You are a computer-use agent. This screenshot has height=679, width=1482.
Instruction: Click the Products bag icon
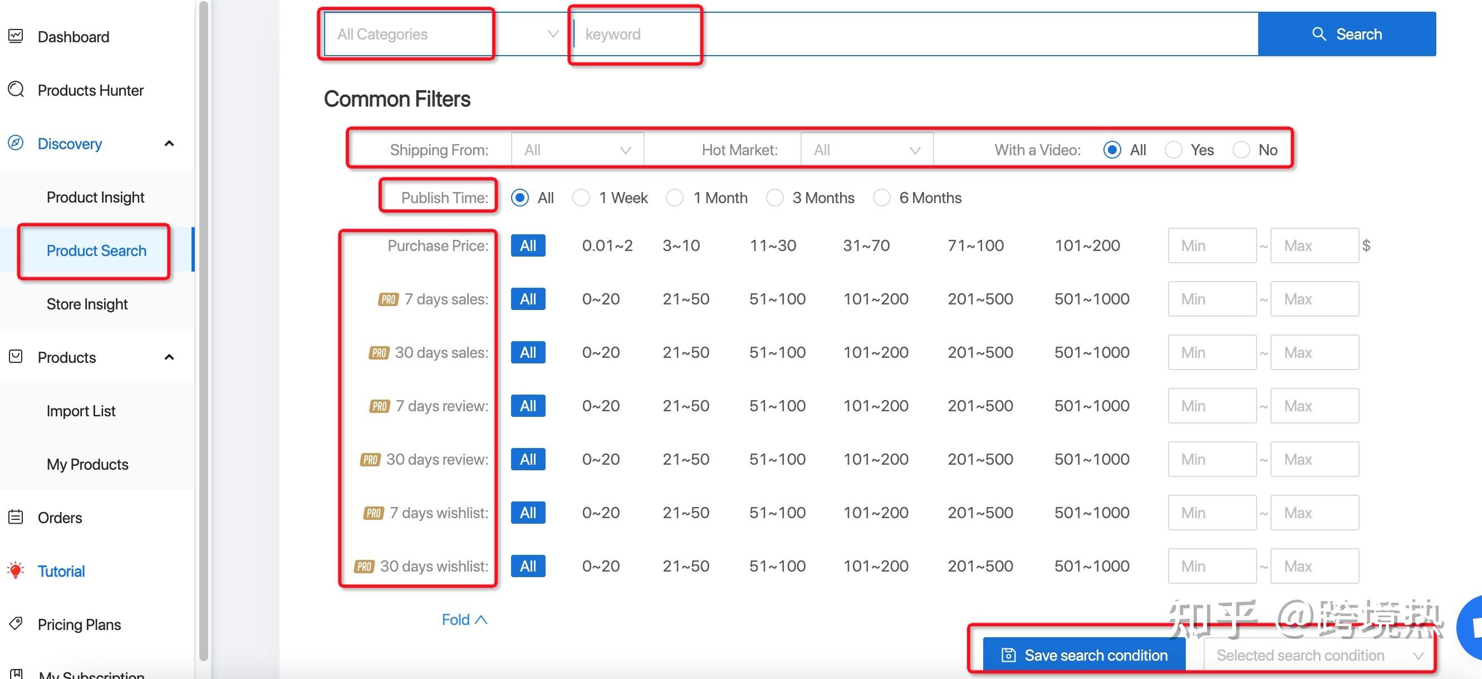(x=16, y=357)
